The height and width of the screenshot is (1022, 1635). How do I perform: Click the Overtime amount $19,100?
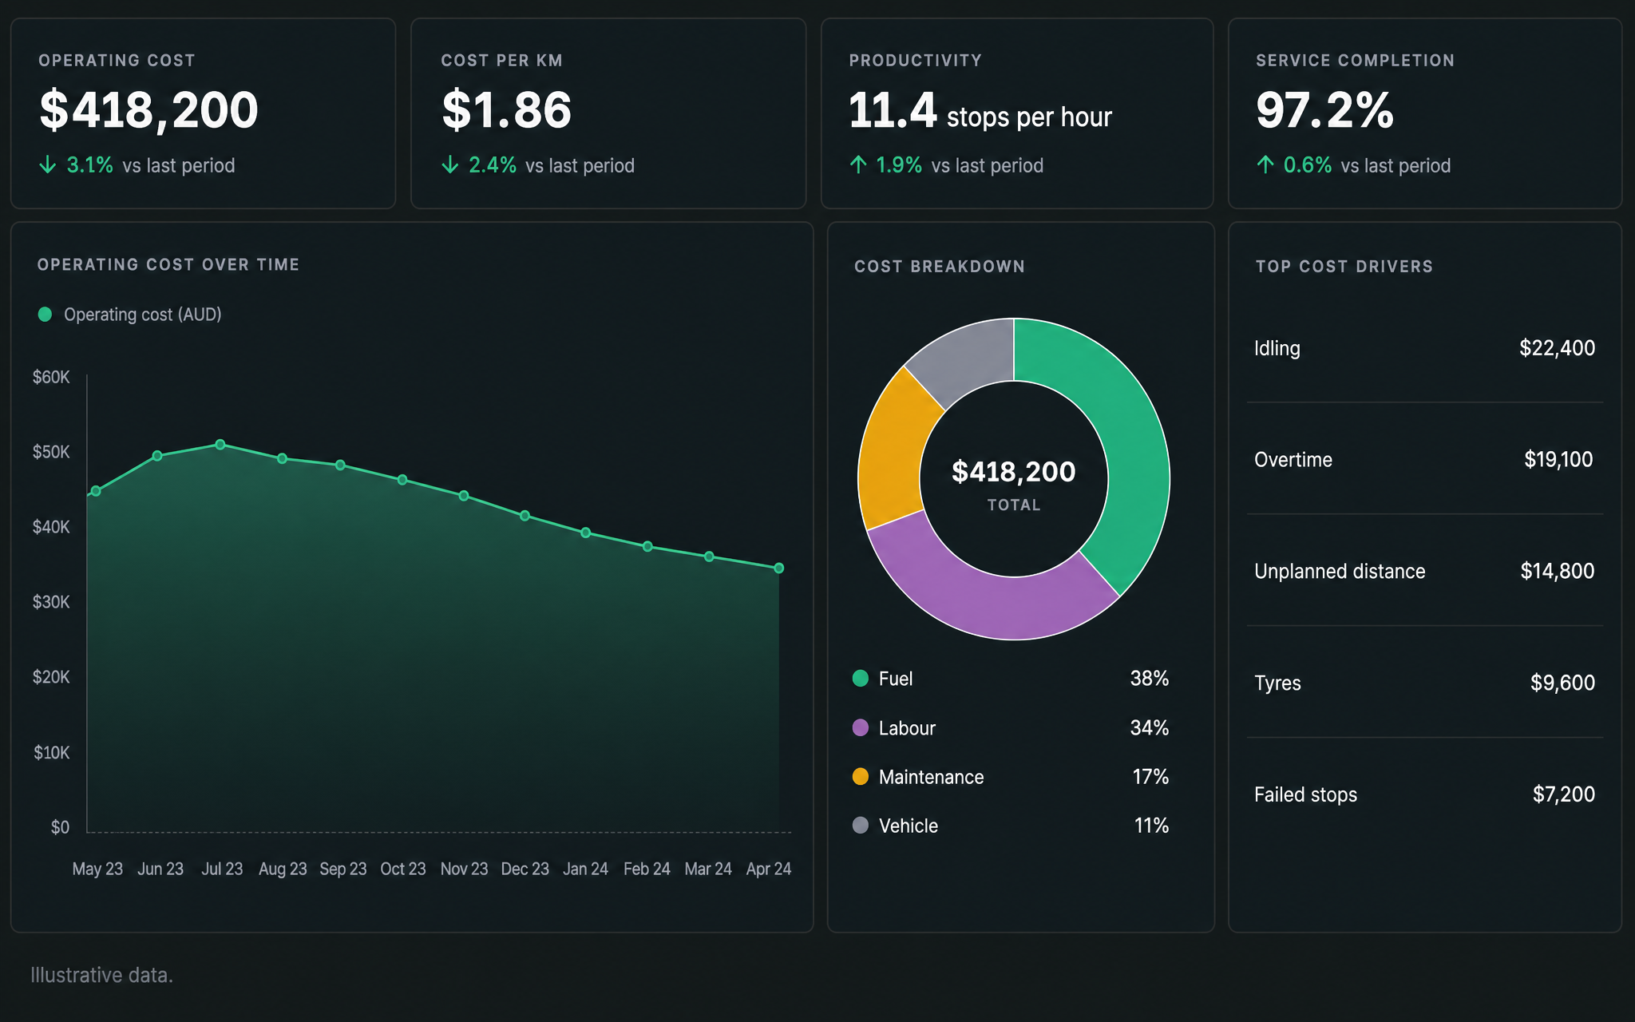1558,459
